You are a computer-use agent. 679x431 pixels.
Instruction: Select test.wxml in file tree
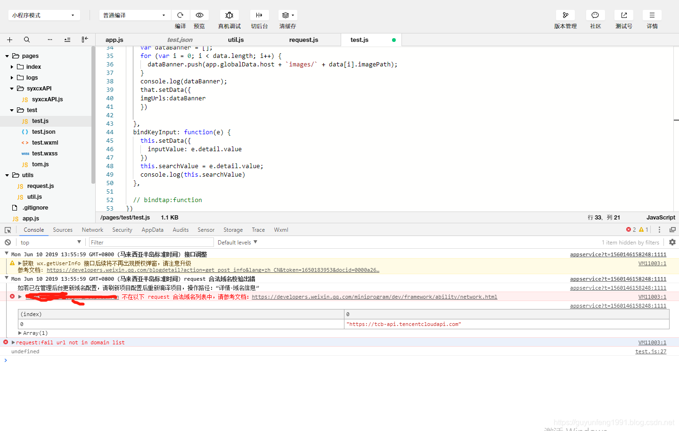pyautogui.click(x=45, y=143)
